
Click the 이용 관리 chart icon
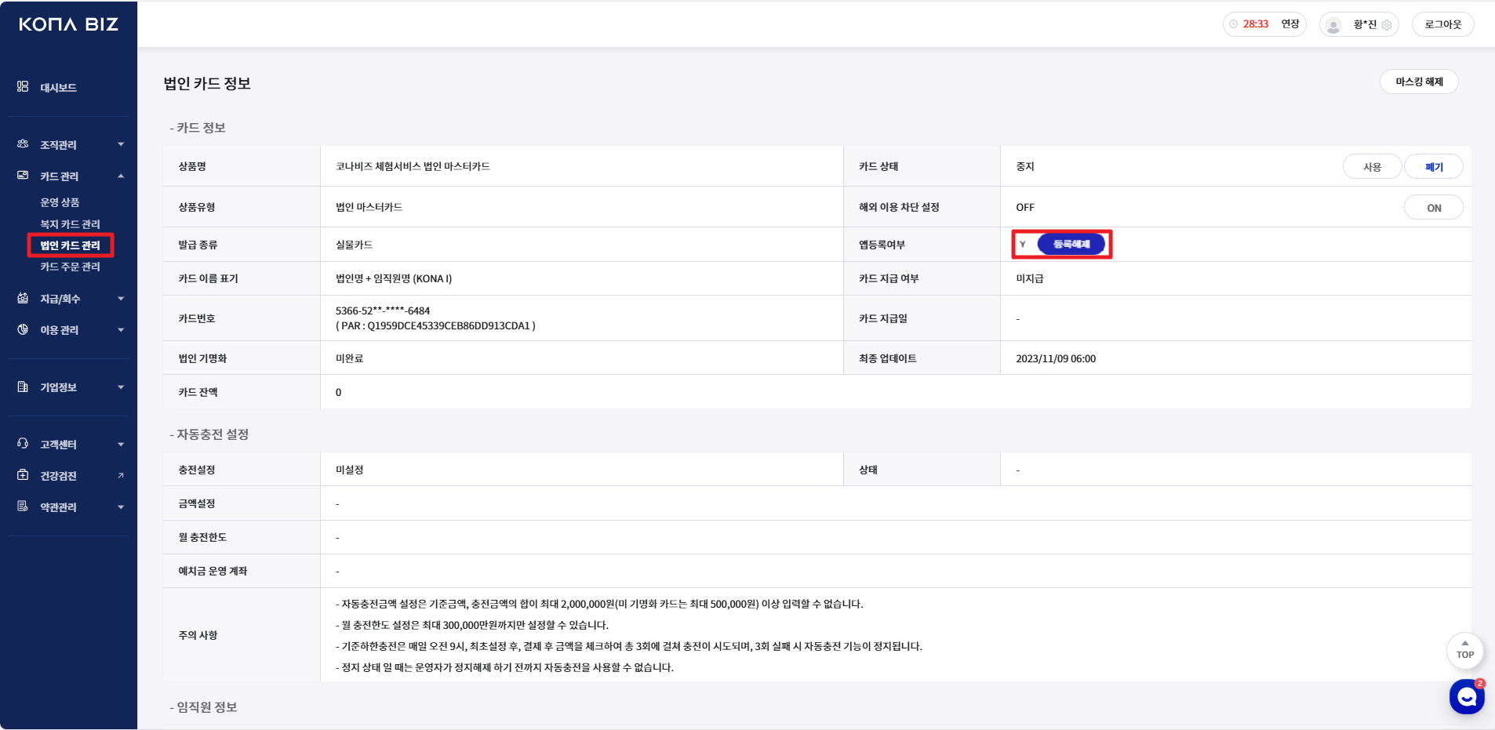(x=23, y=329)
